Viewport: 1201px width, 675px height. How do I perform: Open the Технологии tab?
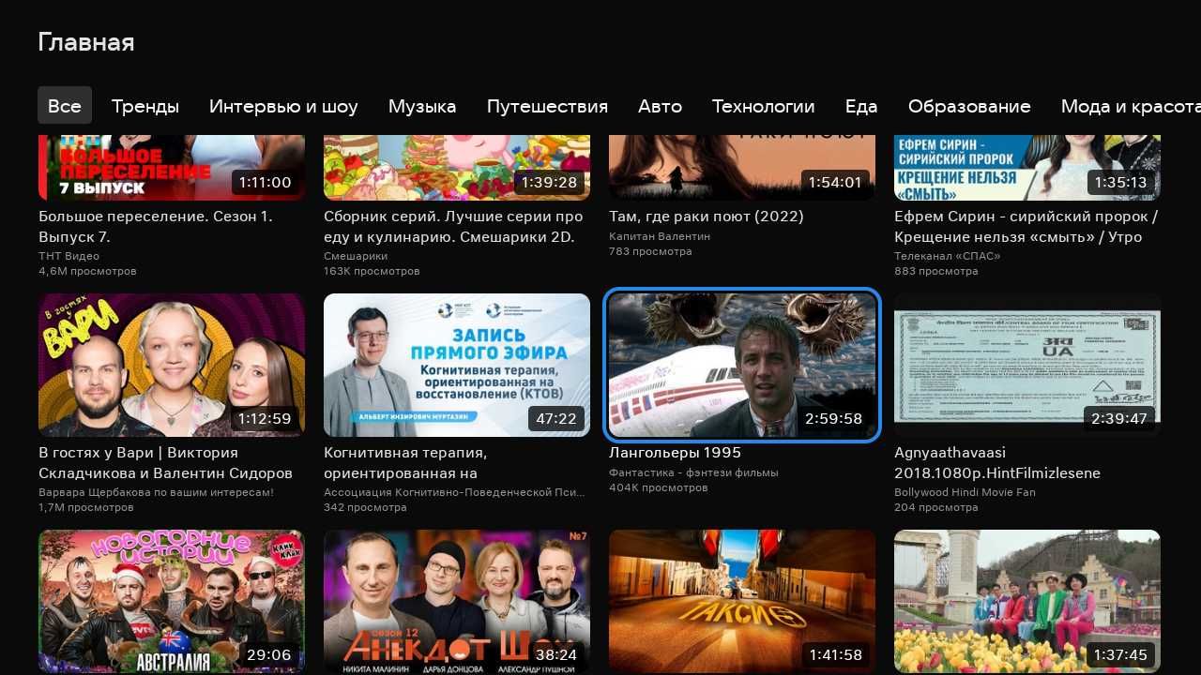coord(763,106)
